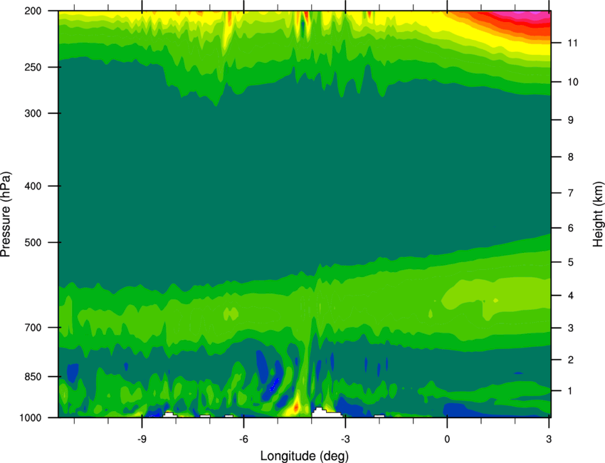Click the 5 km height label
Screen dimensions: 605x463
coord(571,262)
